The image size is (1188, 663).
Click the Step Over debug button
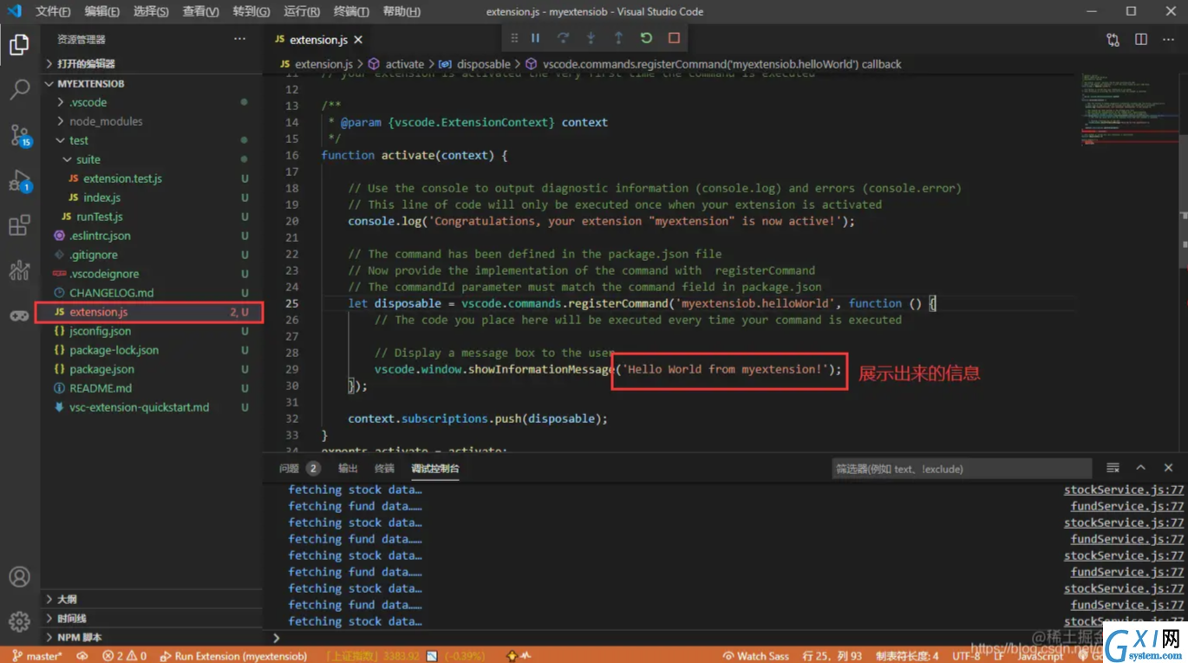pyautogui.click(x=563, y=38)
